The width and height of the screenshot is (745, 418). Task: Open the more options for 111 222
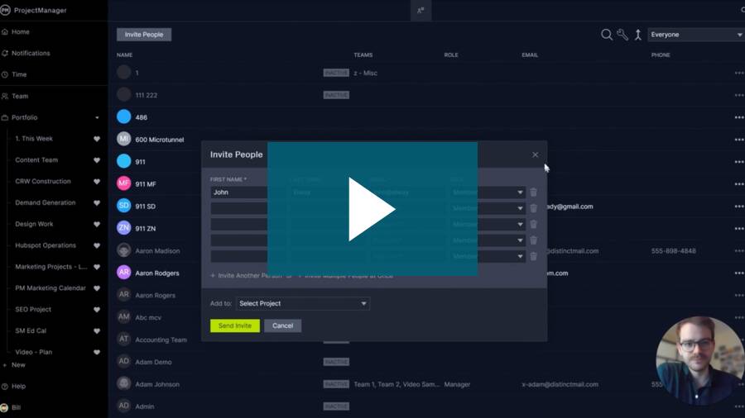739,95
